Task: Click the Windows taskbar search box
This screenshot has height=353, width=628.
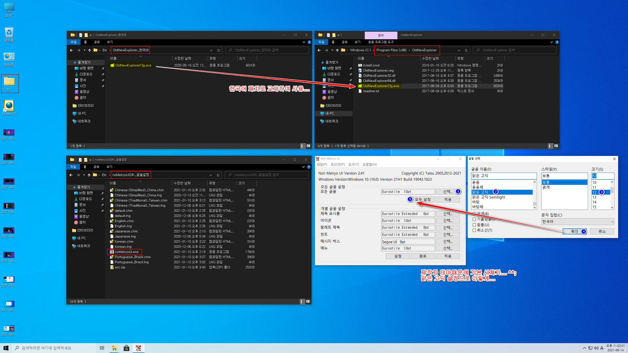Action: (54, 348)
